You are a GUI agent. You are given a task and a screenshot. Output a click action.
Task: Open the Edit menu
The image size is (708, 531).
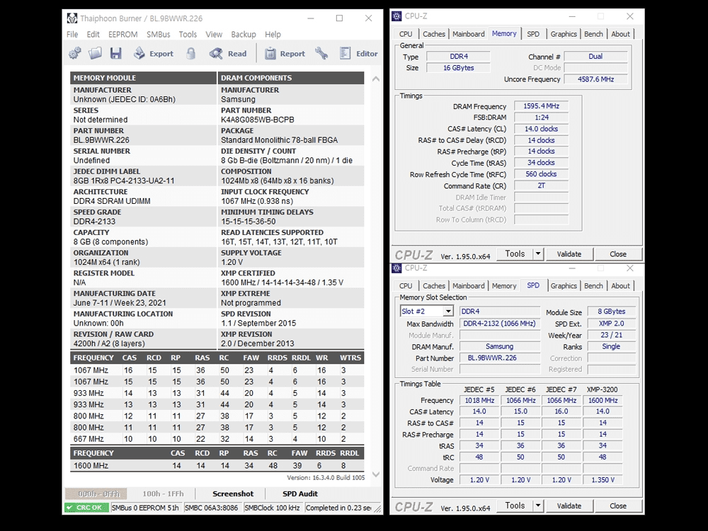(x=93, y=34)
